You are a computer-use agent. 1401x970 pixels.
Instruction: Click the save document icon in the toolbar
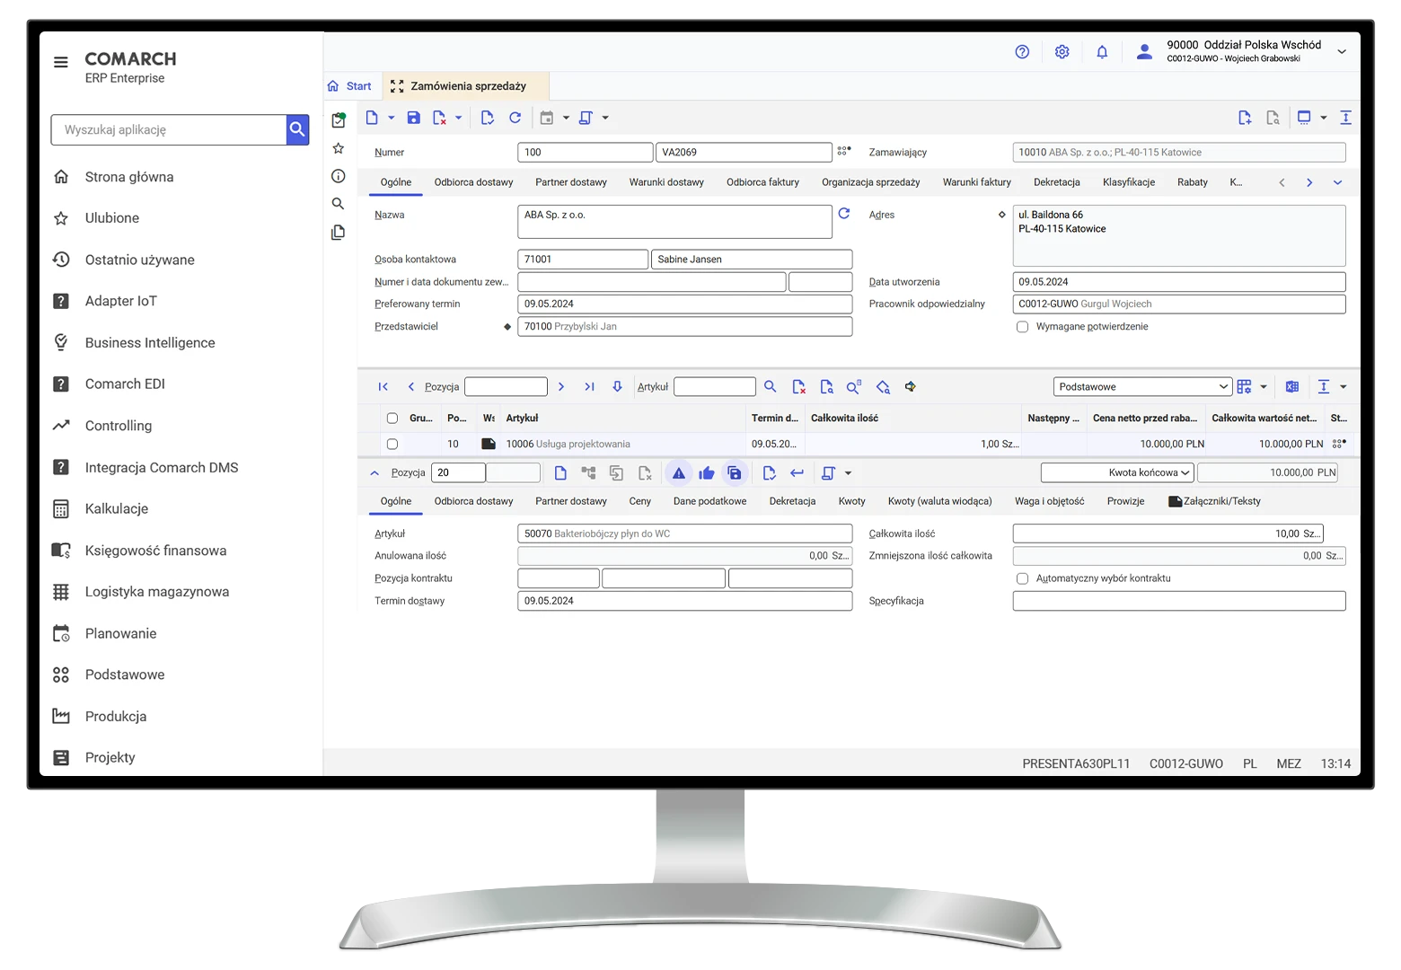click(x=413, y=118)
